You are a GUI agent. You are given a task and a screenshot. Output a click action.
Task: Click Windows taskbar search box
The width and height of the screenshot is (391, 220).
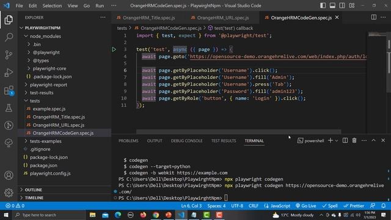point(49,215)
